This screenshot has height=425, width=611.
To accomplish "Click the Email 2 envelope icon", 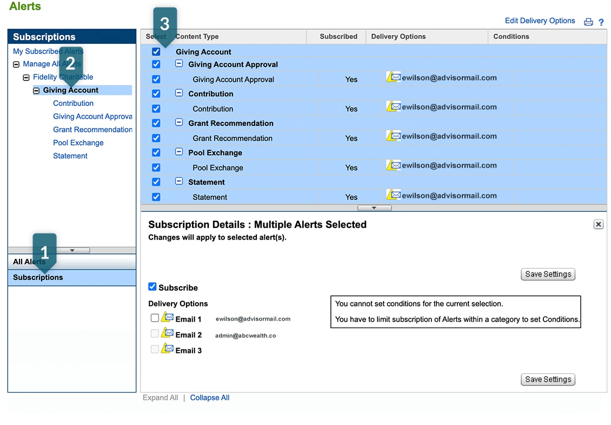I will pyautogui.click(x=167, y=333).
